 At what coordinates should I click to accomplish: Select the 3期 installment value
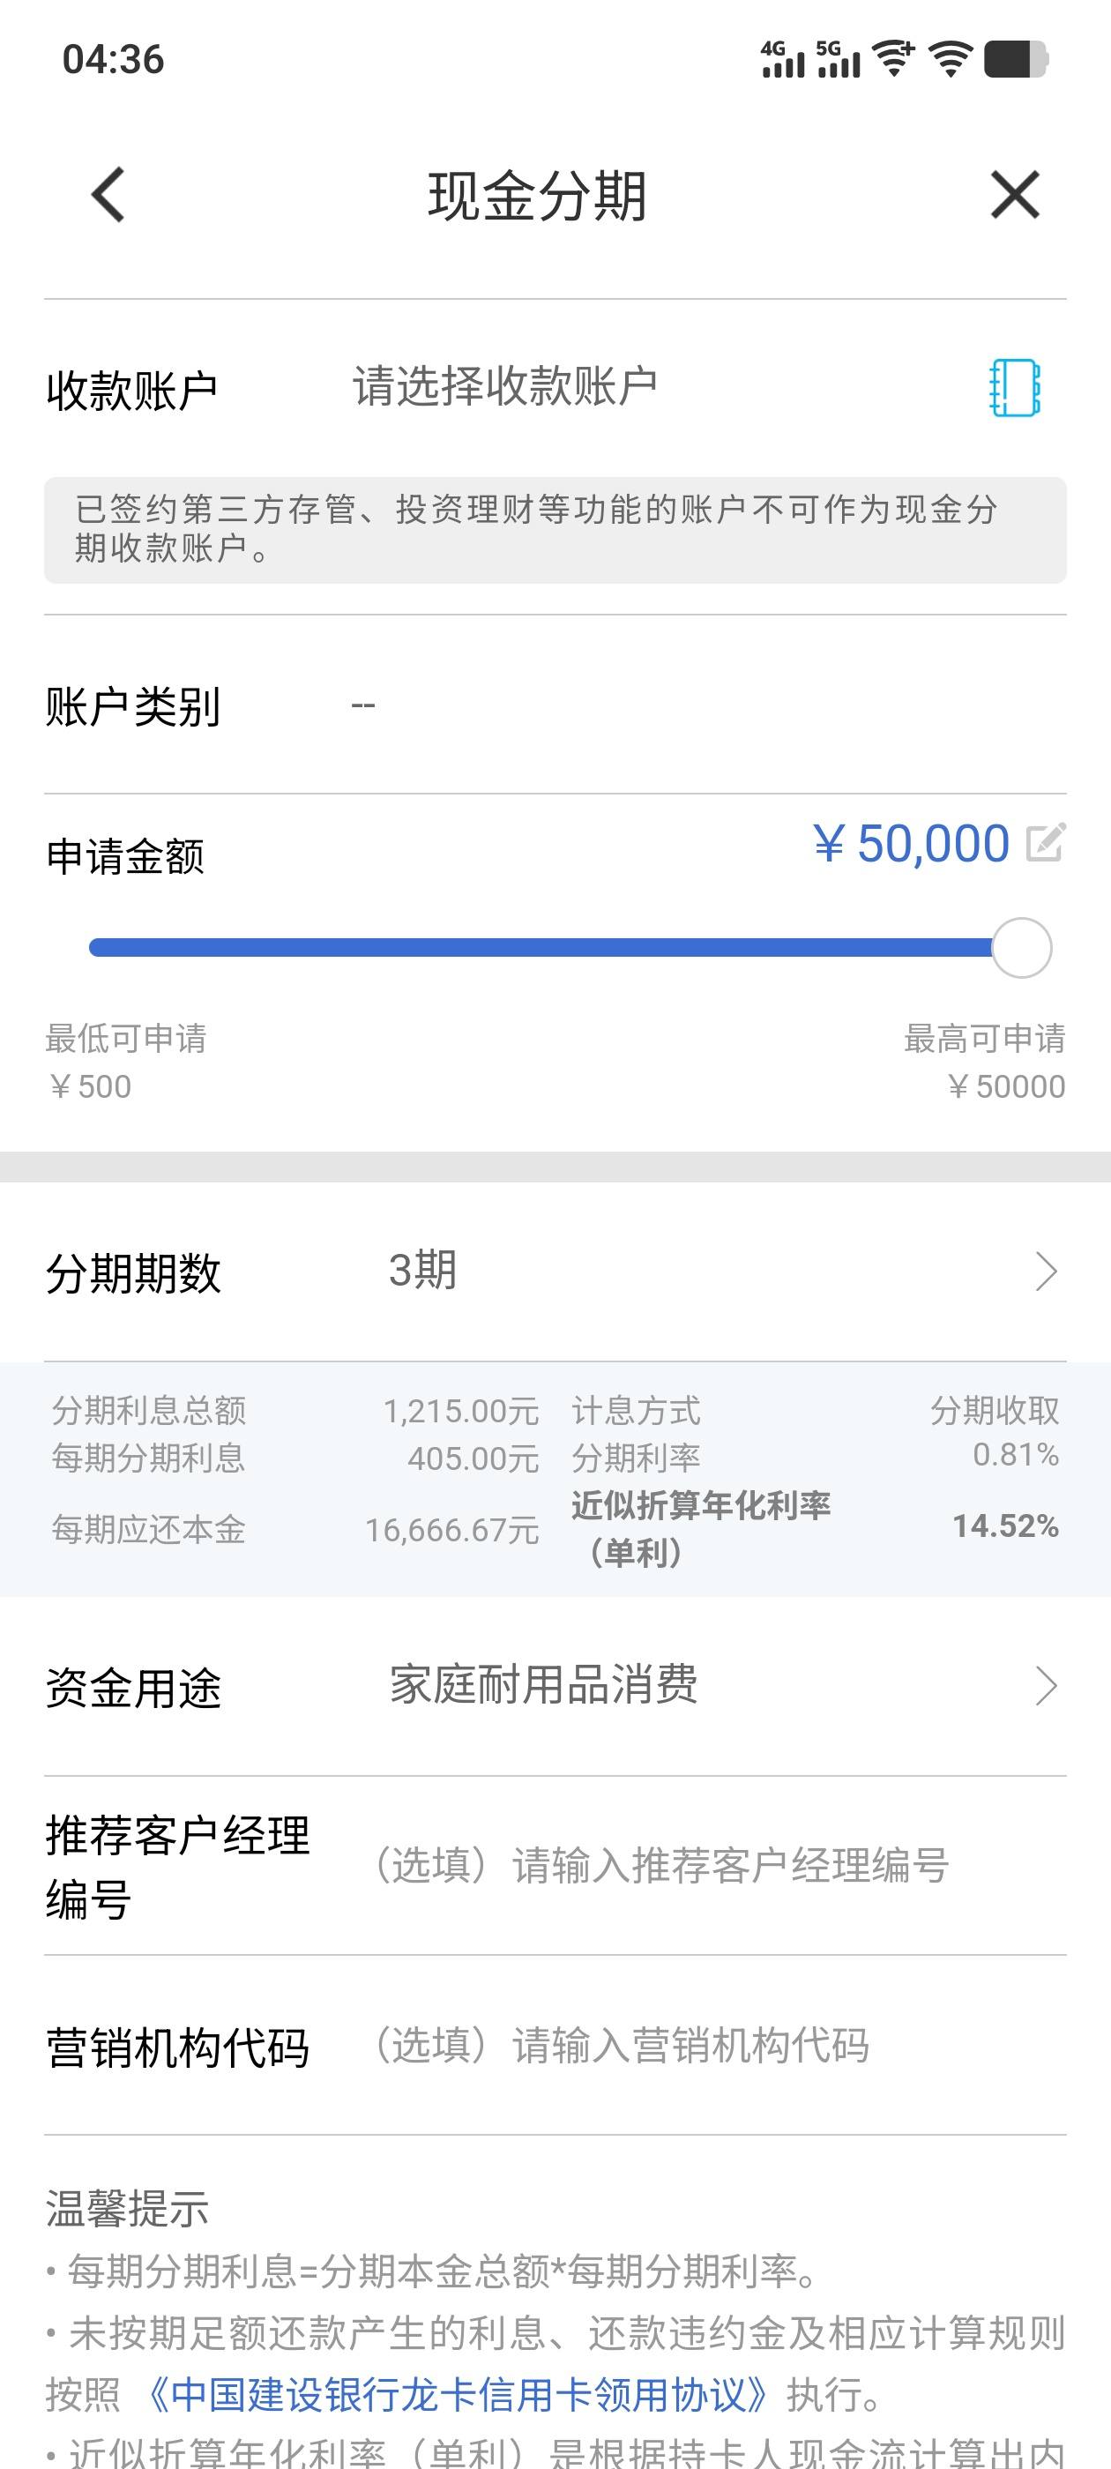[x=422, y=1271]
